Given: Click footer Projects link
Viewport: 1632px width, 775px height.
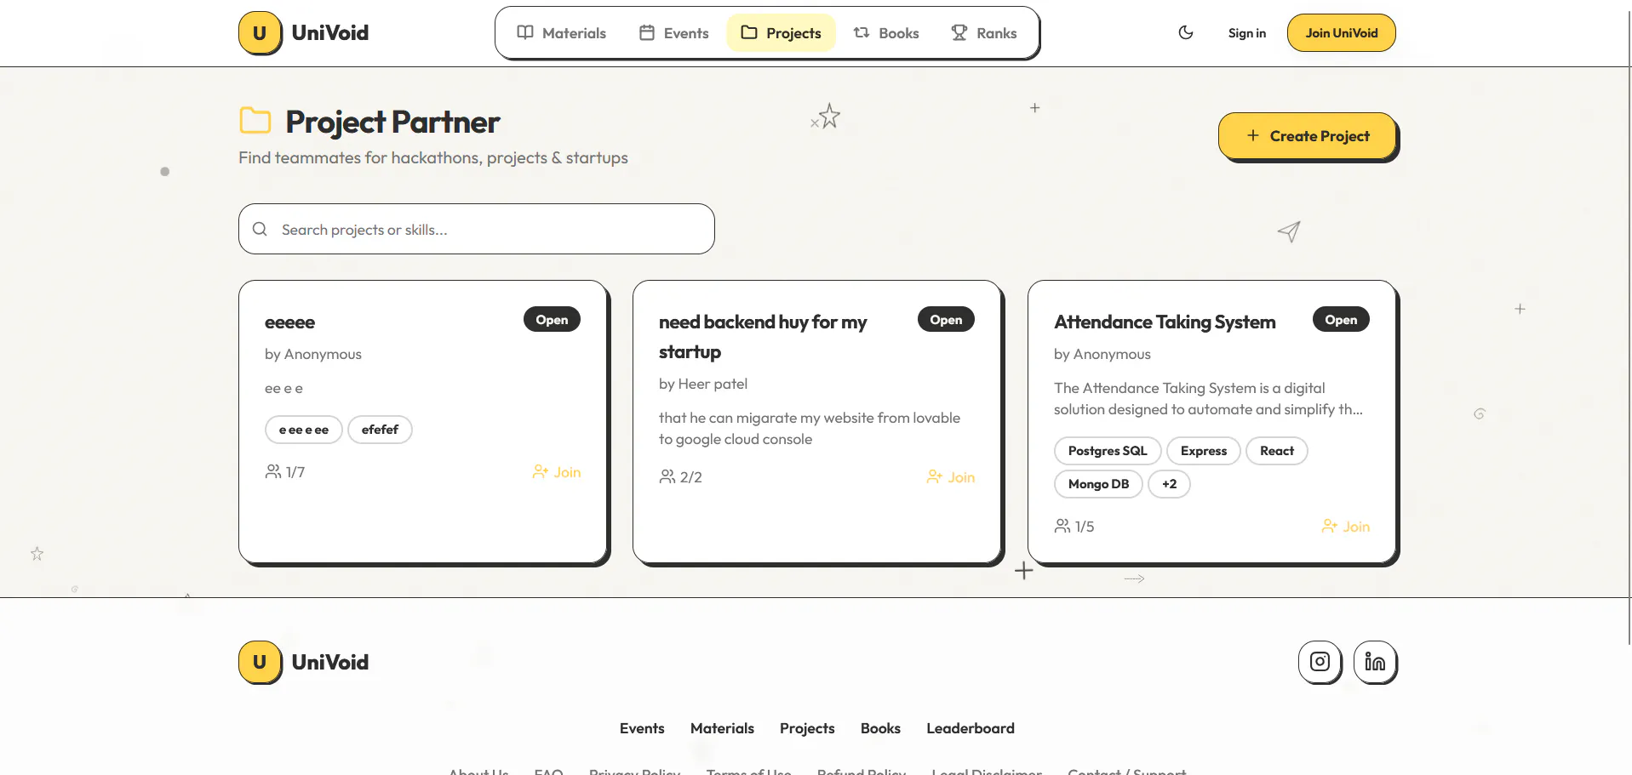Looking at the screenshot, I should [x=807, y=728].
